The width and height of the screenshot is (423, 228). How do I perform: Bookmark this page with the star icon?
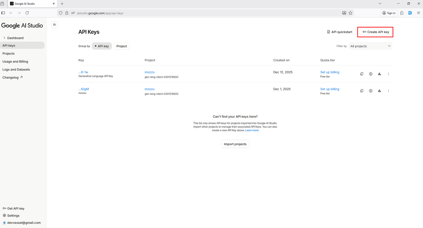click(350, 13)
